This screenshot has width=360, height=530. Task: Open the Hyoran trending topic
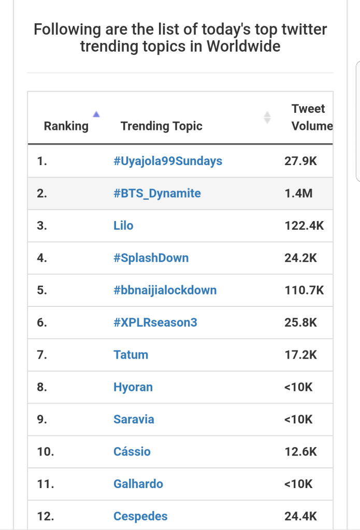pyautogui.click(x=133, y=387)
